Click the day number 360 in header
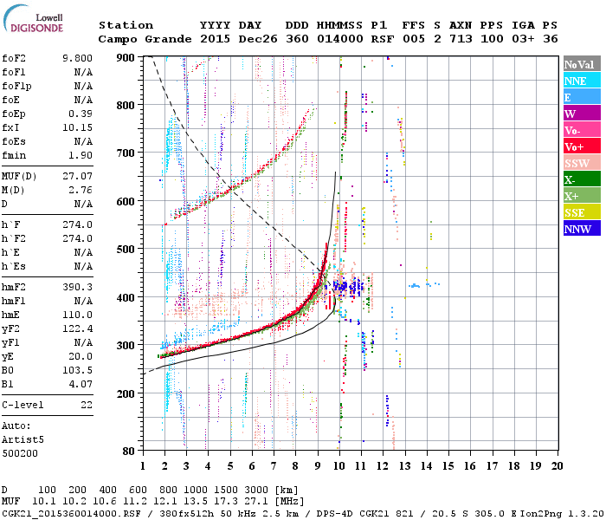Viewport: 606px width, 520px height. 297,39
